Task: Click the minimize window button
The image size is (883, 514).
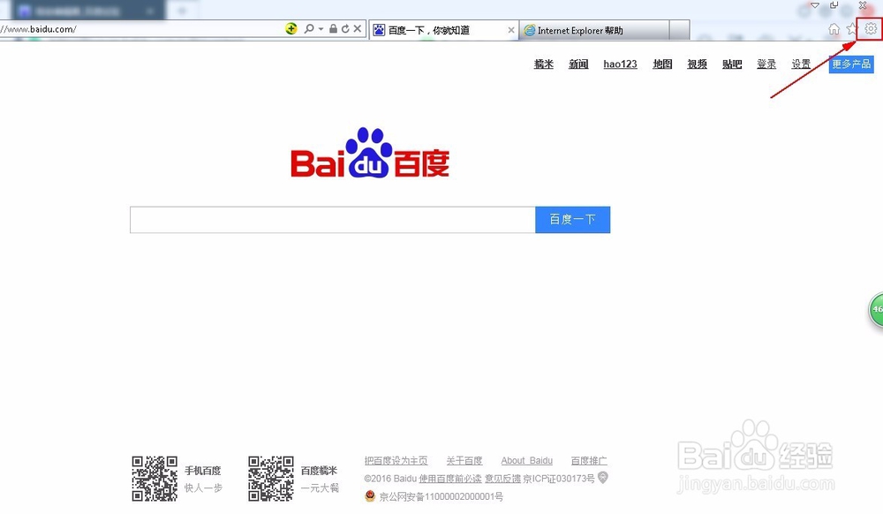Action: [x=815, y=5]
